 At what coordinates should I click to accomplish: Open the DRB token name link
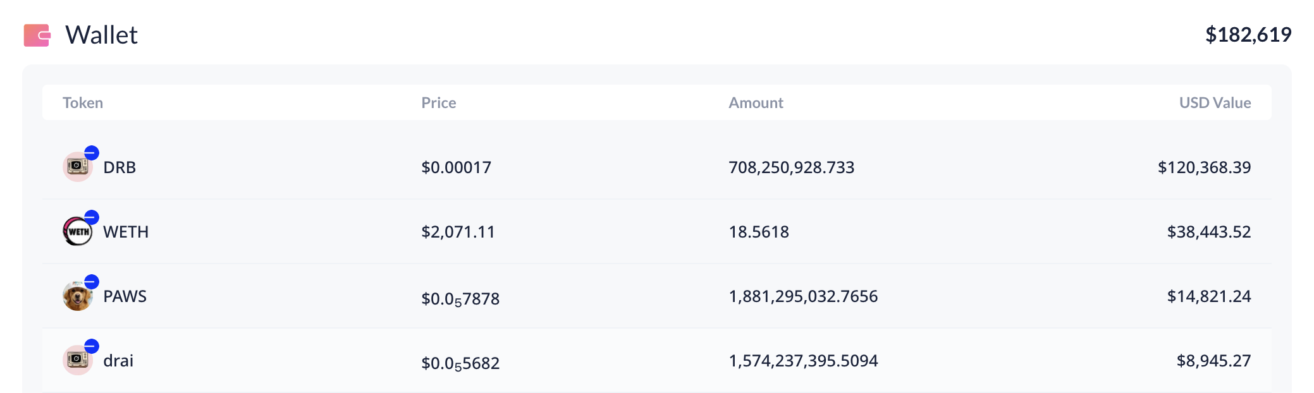point(120,167)
